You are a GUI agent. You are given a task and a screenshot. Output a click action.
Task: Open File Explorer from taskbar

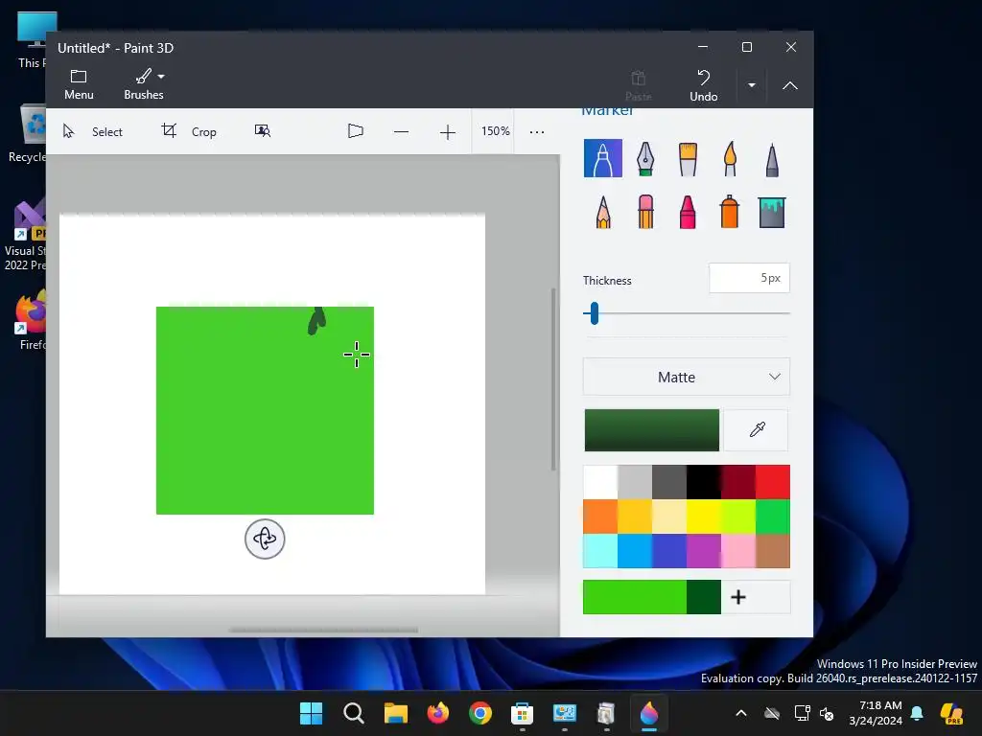coord(396,713)
